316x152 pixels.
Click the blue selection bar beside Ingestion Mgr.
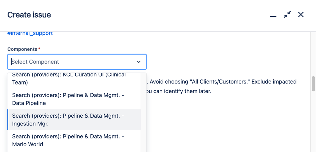8,120
